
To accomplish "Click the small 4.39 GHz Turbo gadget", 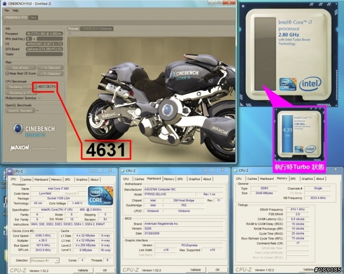I will click(299, 135).
